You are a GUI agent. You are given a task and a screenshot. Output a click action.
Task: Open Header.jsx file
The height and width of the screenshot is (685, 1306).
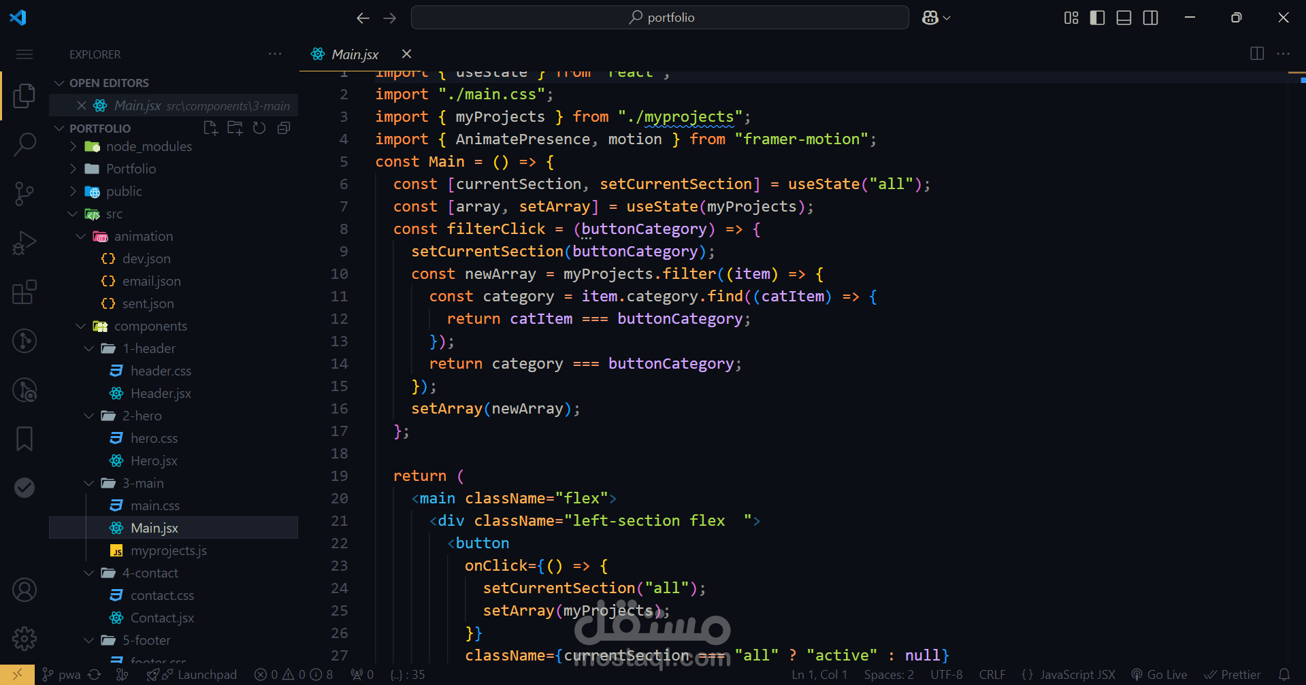161,393
